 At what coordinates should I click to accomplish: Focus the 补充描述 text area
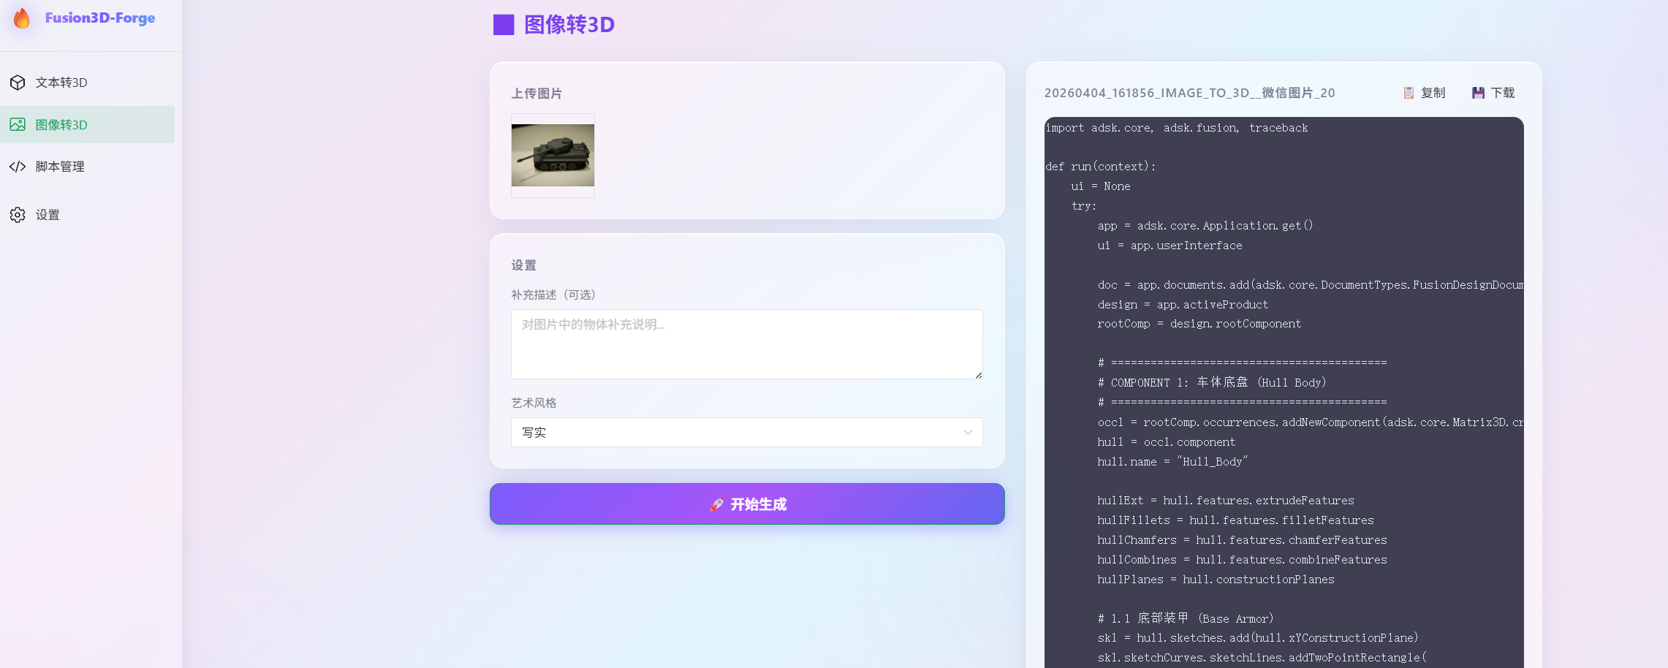(746, 344)
